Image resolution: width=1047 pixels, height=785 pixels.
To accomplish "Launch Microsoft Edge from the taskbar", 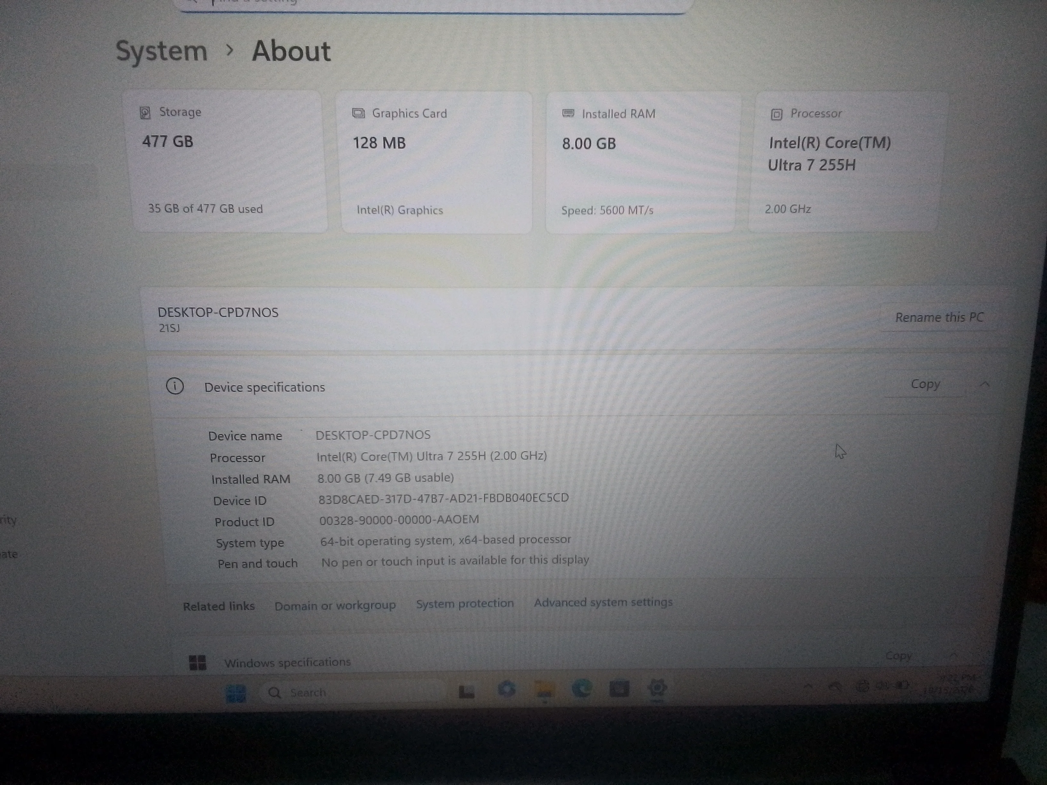I will coord(582,689).
